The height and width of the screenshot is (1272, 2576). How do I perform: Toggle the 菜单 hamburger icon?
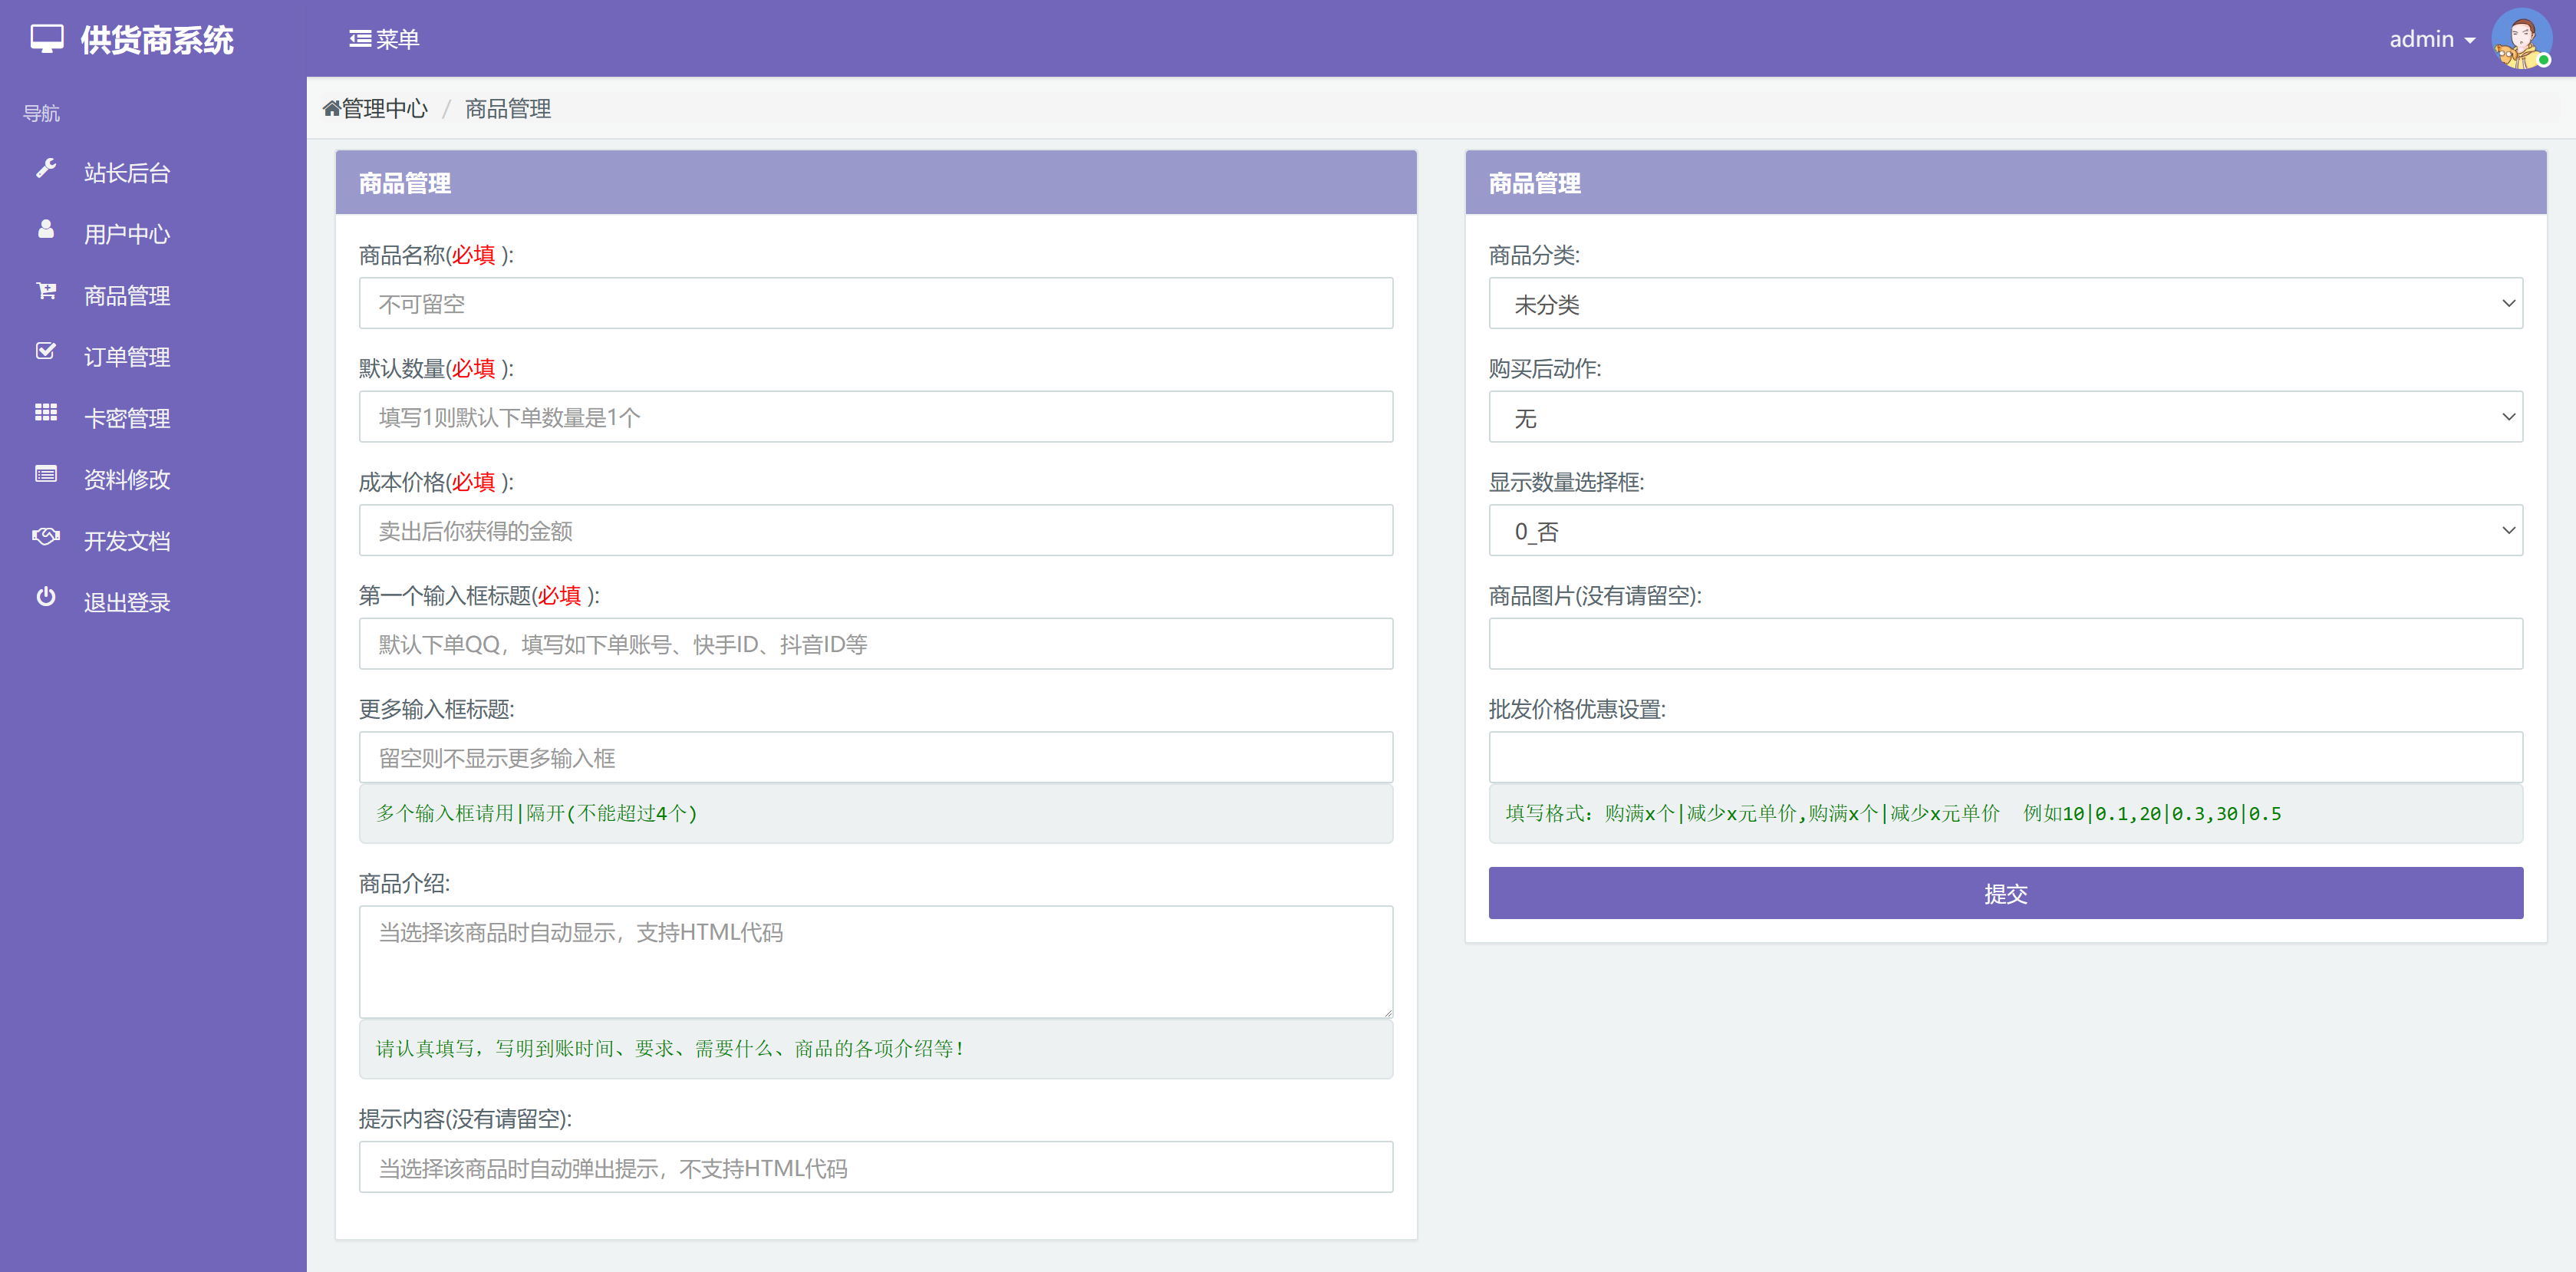point(360,39)
